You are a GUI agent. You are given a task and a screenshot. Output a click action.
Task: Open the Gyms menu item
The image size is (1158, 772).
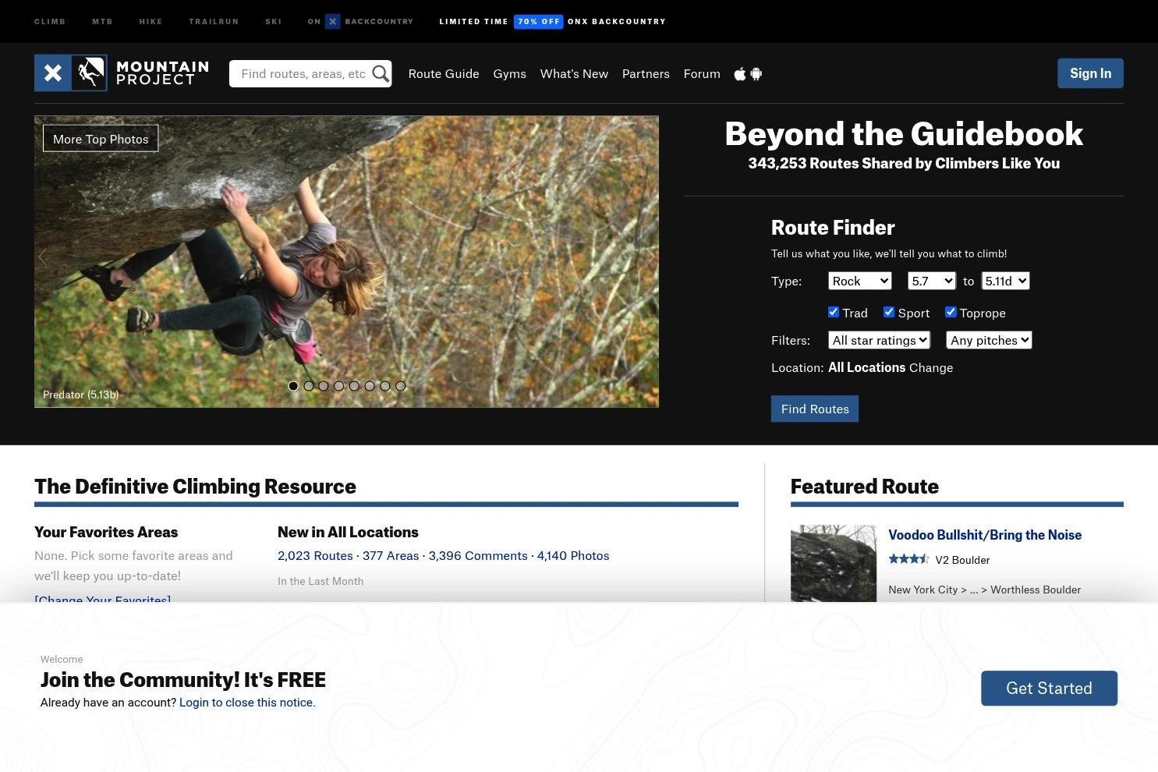point(510,73)
